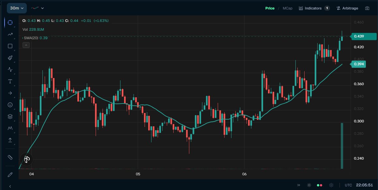Open the object layers tool

tap(10, 117)
